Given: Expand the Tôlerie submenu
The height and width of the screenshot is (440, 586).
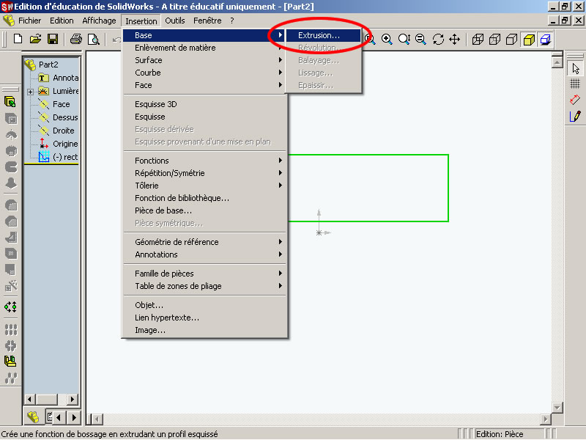Looking at the screenshot, I should 204,186.
